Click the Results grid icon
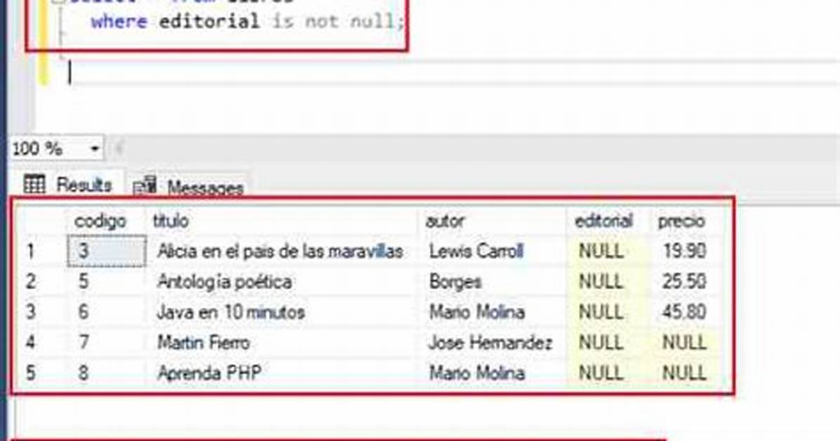840x441 pixels. (34, 185)
